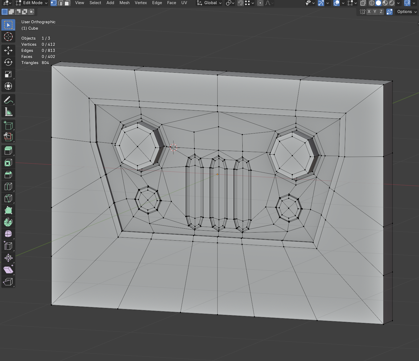This screenshot has height=361, width=419.
Task: Expand the Options dropdown
Action: click(407, 12)
